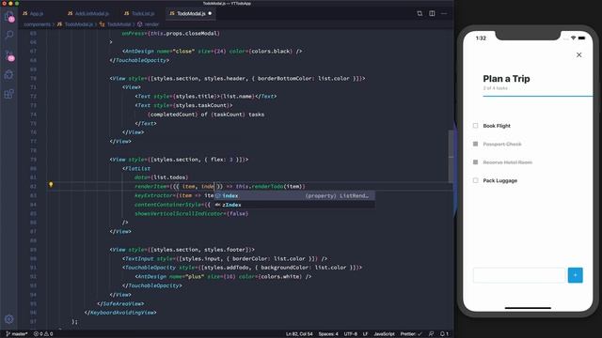Viewport: 602px width, 338px height.
Task: Tap the blue add todo plus button
Action: (x=575, y=275)
